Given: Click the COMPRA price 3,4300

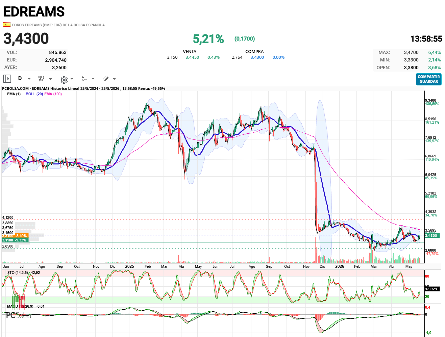Looking at the screenshot, I should pyautogui.click(x=257, y=57).
